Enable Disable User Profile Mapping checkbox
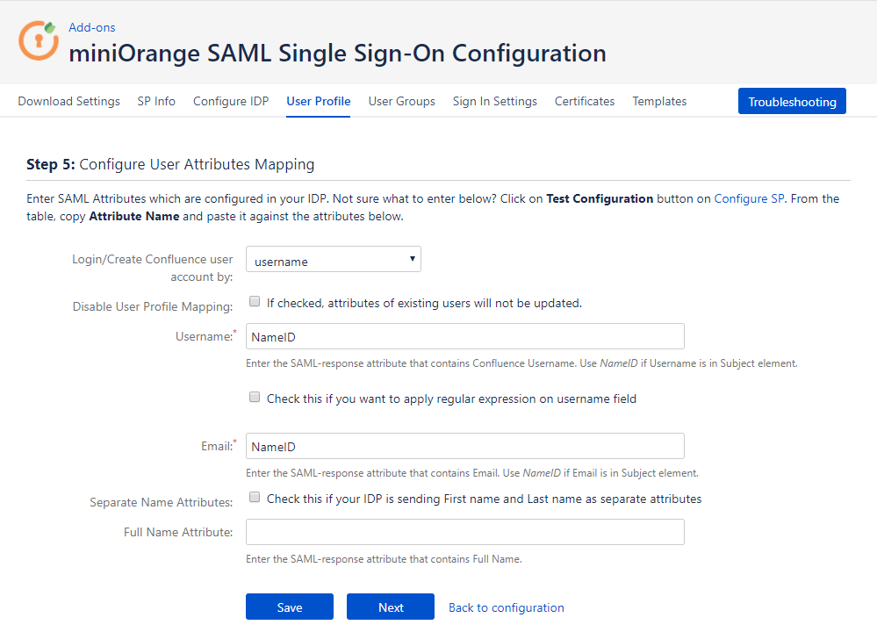Viewport: 877px width, 632px height. tap(255, 301)
